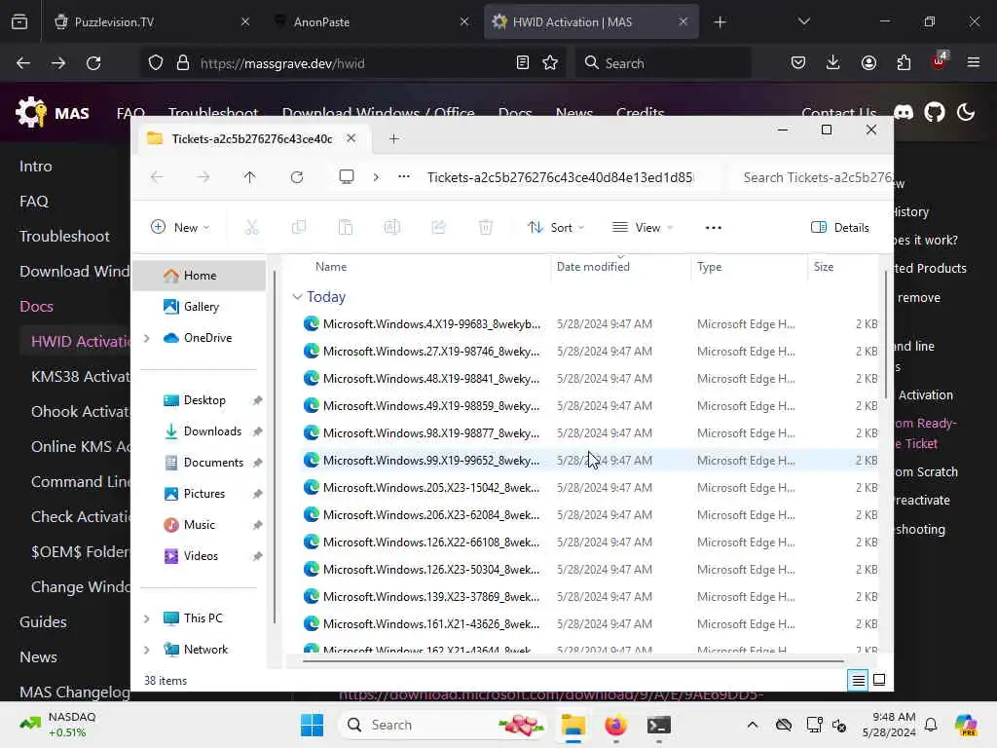Open the See more ellipsis in Explorer toolbar
This screenshot has height=748, width=997.
click(714, 228)
